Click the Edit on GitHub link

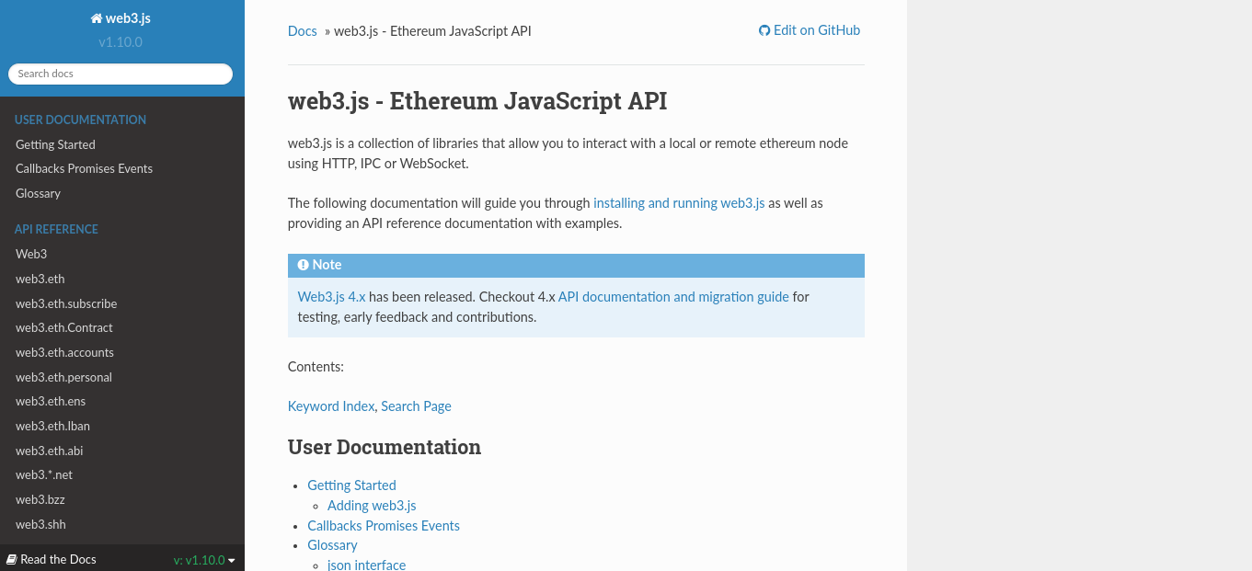click(x=810, y=30)
